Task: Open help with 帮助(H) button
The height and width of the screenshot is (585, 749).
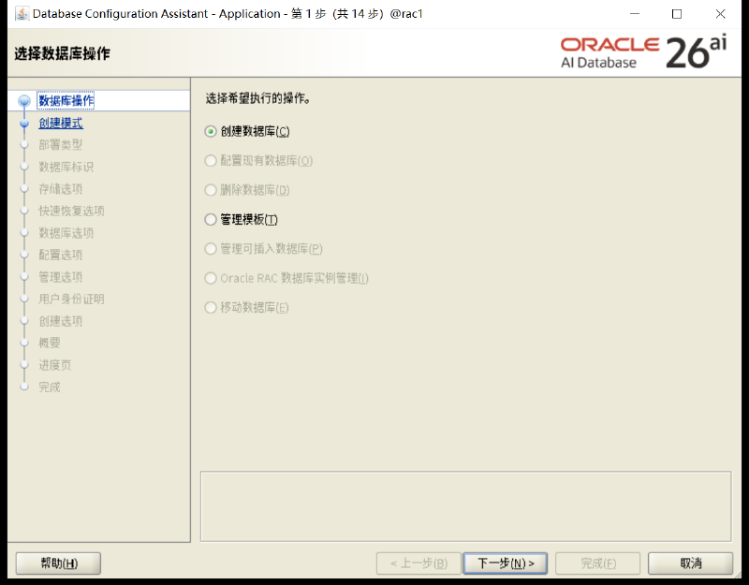Action: [x=58, y=563]
